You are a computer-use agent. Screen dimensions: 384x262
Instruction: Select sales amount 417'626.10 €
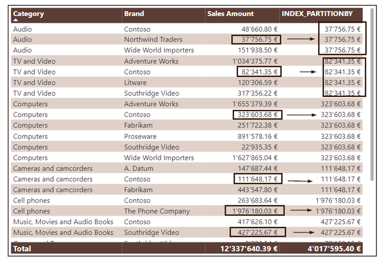(258, 222)
